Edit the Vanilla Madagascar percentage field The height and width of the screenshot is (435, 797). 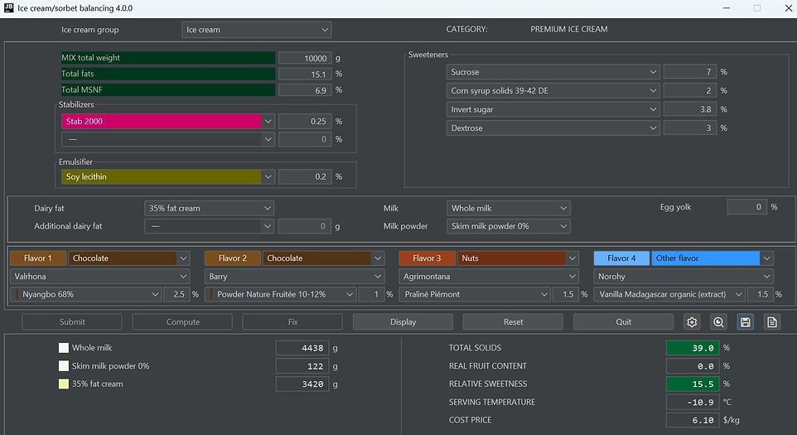point(761,294)
